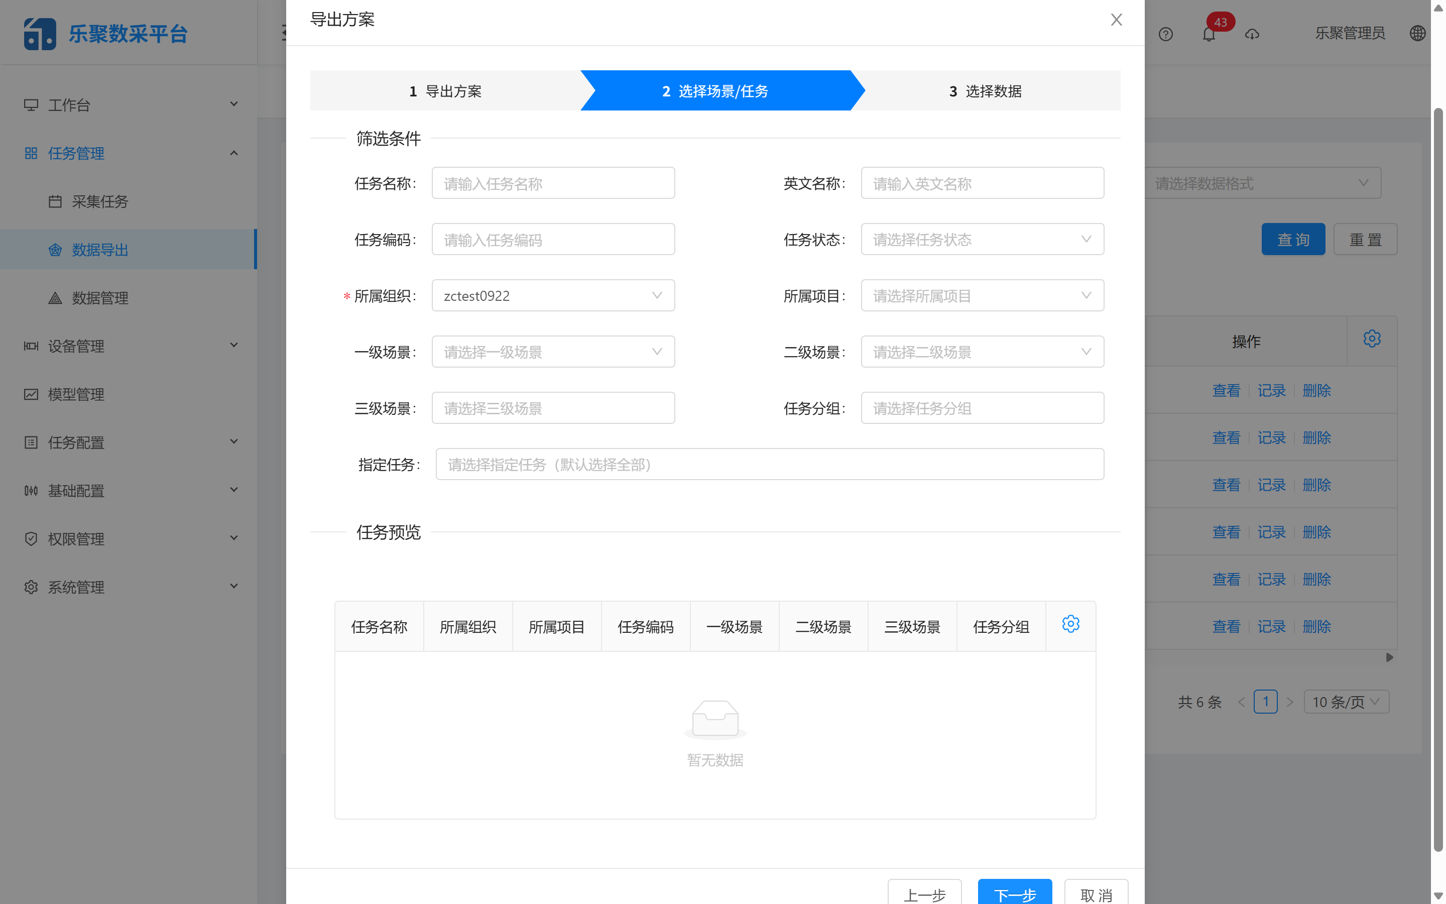
Task: Open the column settings gear on preview table
Action: tap(1070, 624)
